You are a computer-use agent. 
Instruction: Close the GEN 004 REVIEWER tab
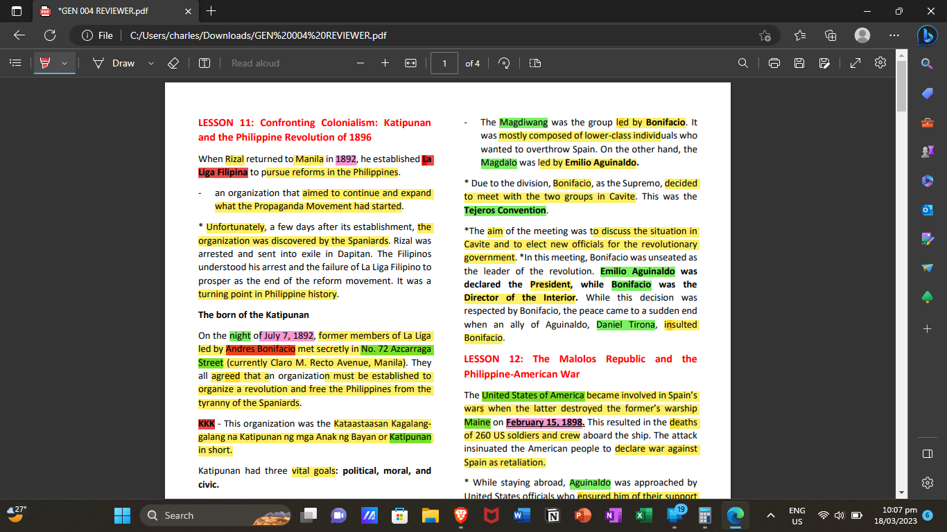point(188,11)
